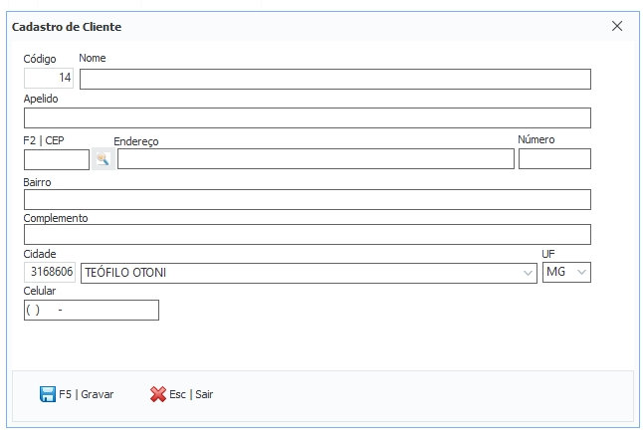
Task: Click the Endereço address field
Action: tap(316, 159)
